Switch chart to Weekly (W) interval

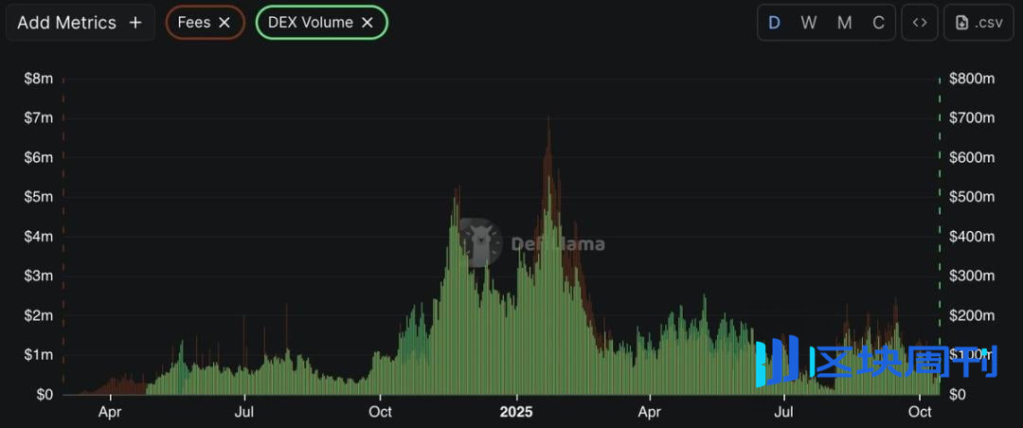tap(808, 23)
